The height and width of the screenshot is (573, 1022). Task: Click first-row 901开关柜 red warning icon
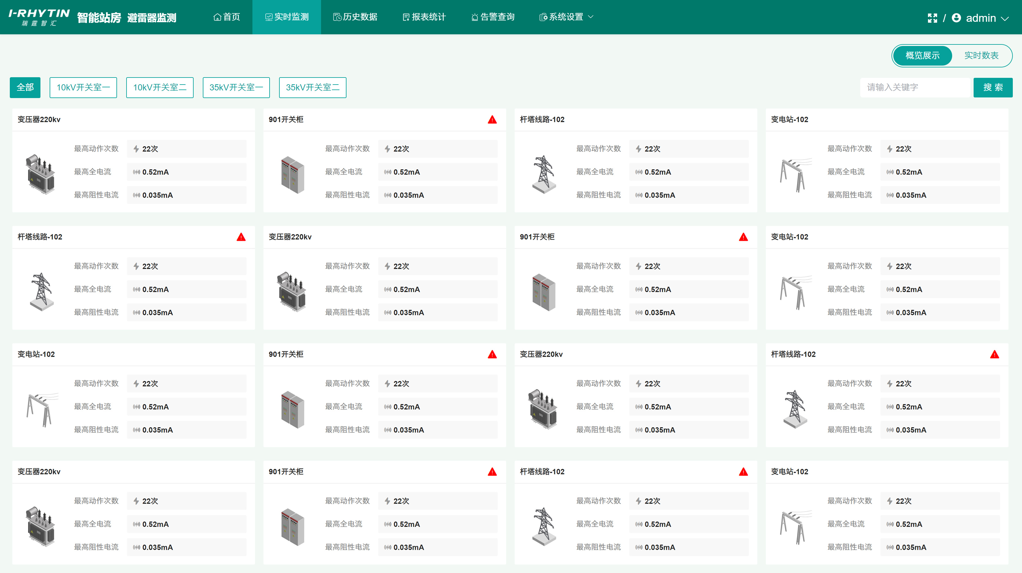(492, 120)
